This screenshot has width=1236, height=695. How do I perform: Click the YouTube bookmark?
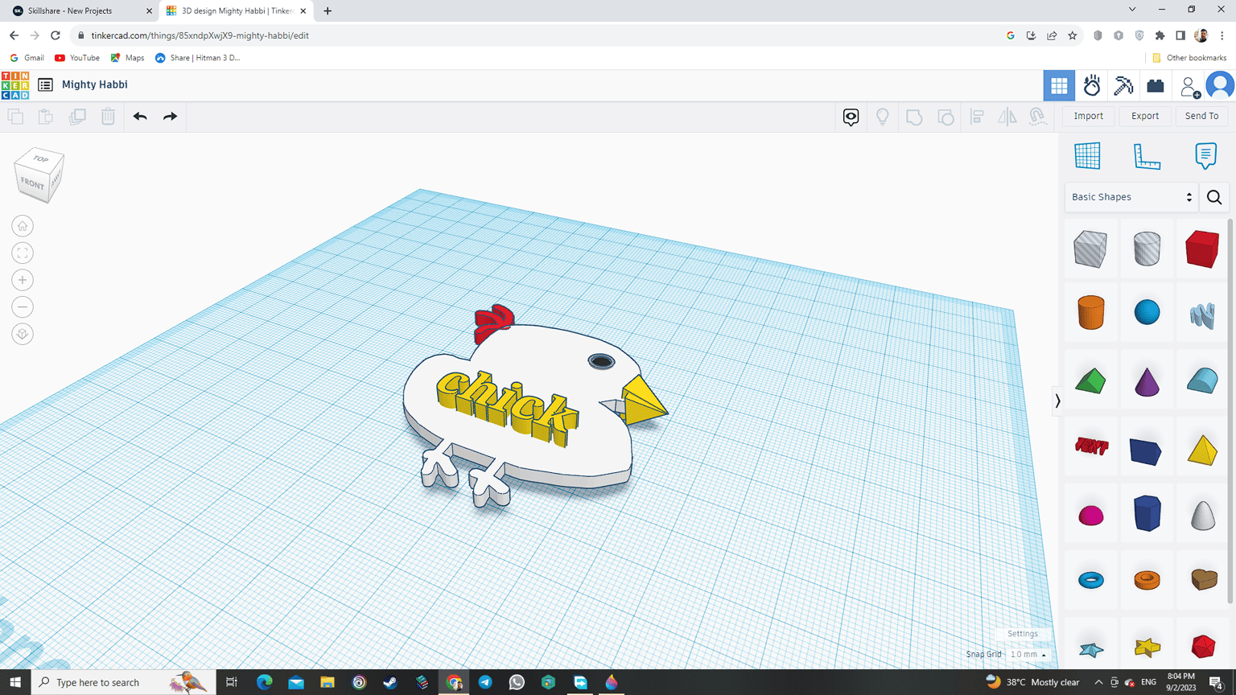pyautogui.click(x=77, y=58)
